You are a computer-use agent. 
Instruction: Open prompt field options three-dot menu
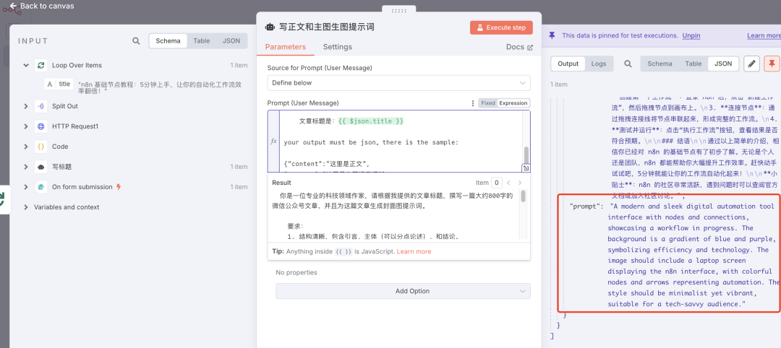(473, 103)
